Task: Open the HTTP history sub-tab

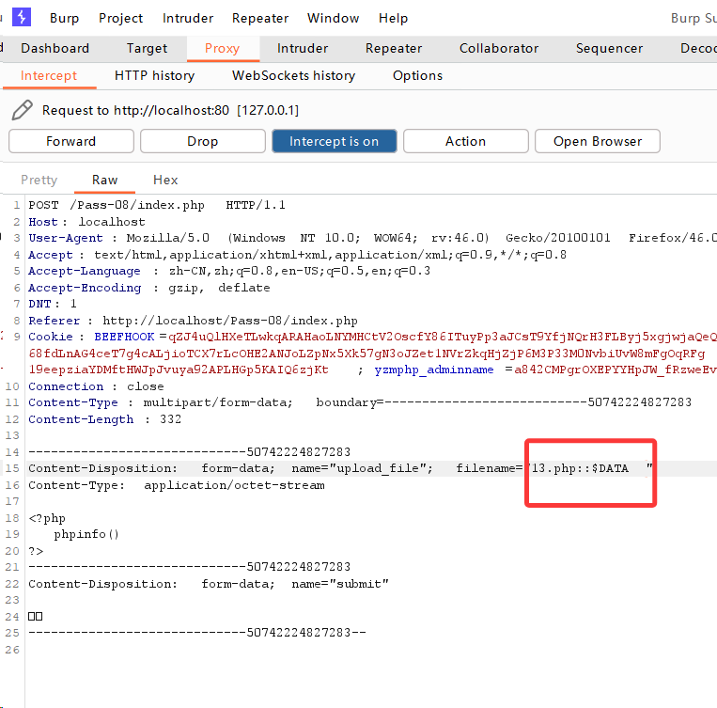Action: [x=154, y=75]
